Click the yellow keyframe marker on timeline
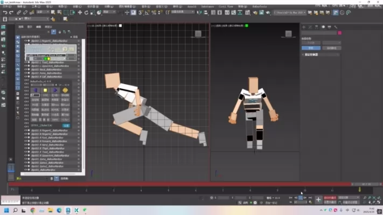Screen dimensions: 383x215 click(359, 189)
